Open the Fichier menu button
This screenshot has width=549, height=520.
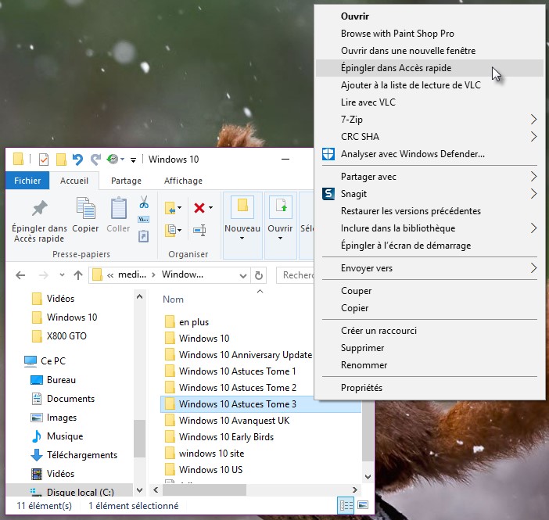tap(27, 181)
